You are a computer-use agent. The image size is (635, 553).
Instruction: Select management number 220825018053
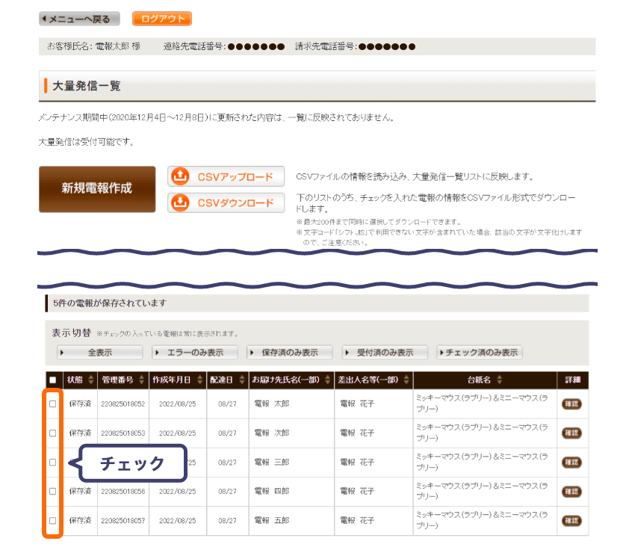tap(123, 433)
